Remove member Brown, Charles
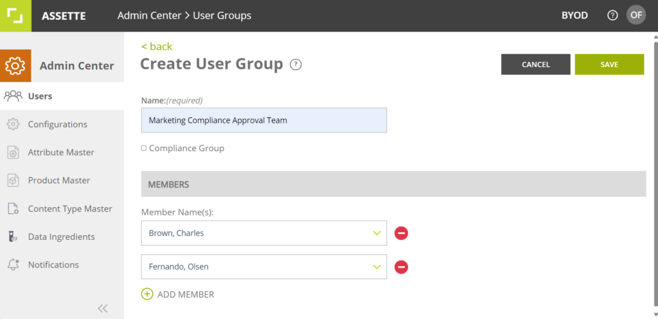Screen dimensions: 658x319 [x=401, y=233]
